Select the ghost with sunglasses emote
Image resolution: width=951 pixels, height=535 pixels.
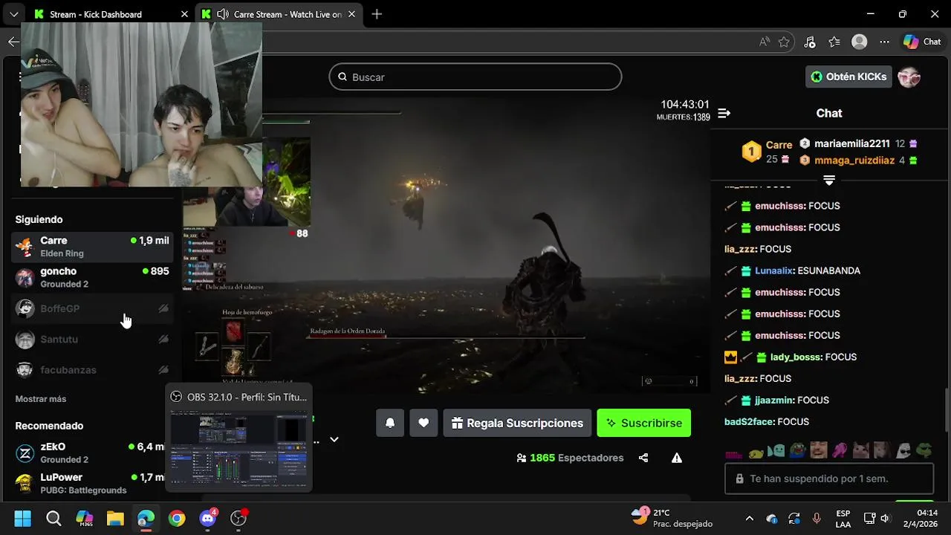pyautogui.click(x=903, y=450)
